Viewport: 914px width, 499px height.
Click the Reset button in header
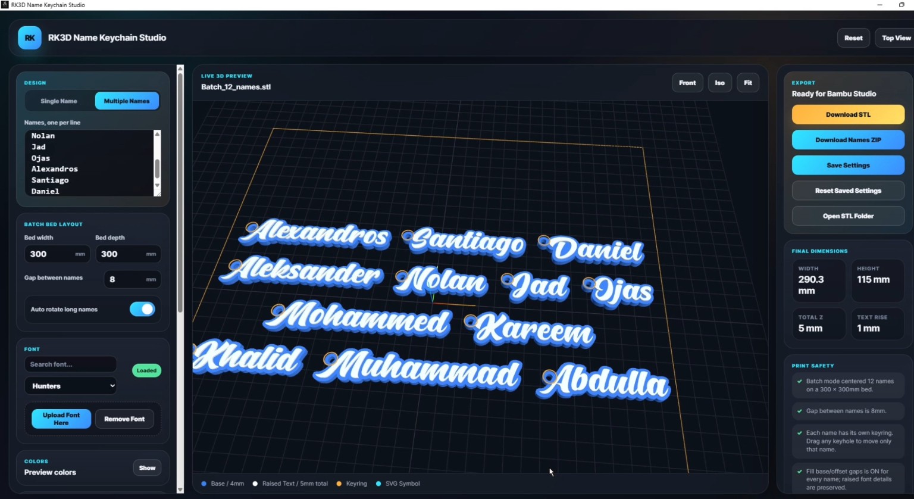[853, 38]
